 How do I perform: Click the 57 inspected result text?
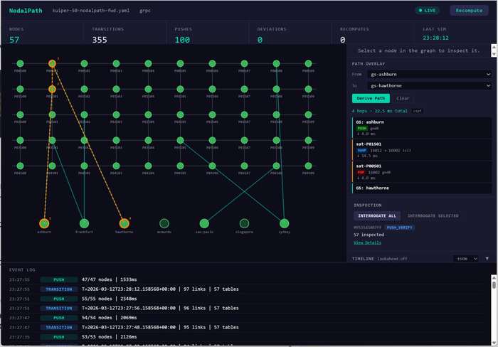pos(369,235)
